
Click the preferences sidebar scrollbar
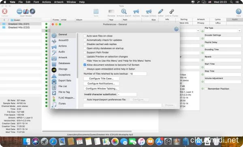coord(77,55)
